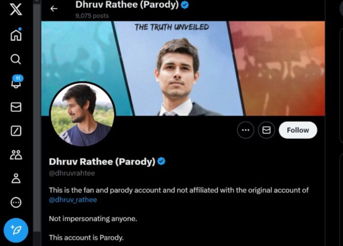Go to Profile icon in sidebar

[16, 178]
